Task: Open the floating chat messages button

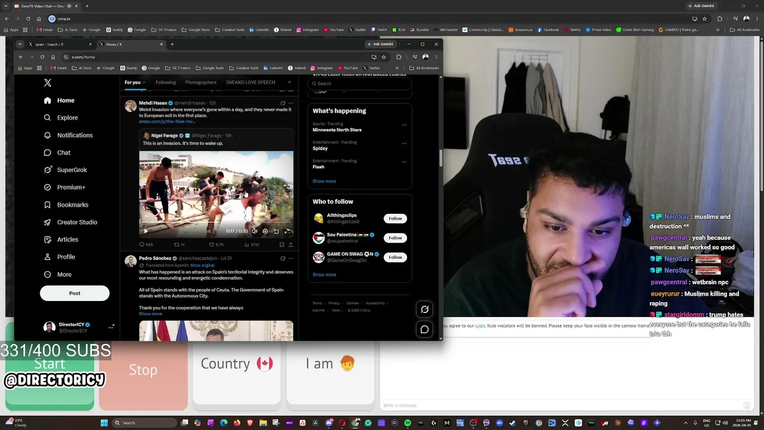Action: pyautogui.click(x=424, y=329)
